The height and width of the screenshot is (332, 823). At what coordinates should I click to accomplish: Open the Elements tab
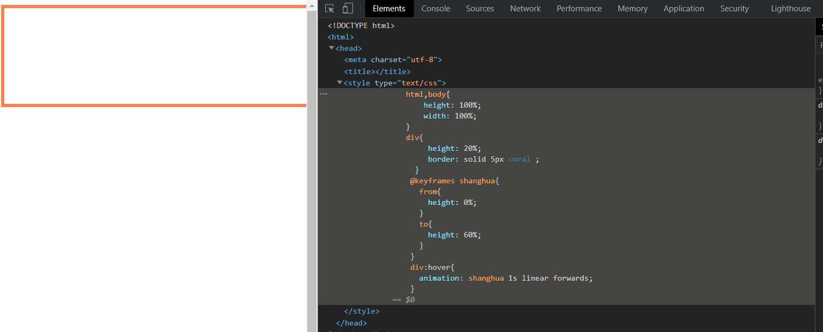click(x=389, y=9)
